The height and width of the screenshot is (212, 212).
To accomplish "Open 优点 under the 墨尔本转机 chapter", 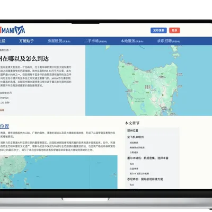I will coord(132,164).
